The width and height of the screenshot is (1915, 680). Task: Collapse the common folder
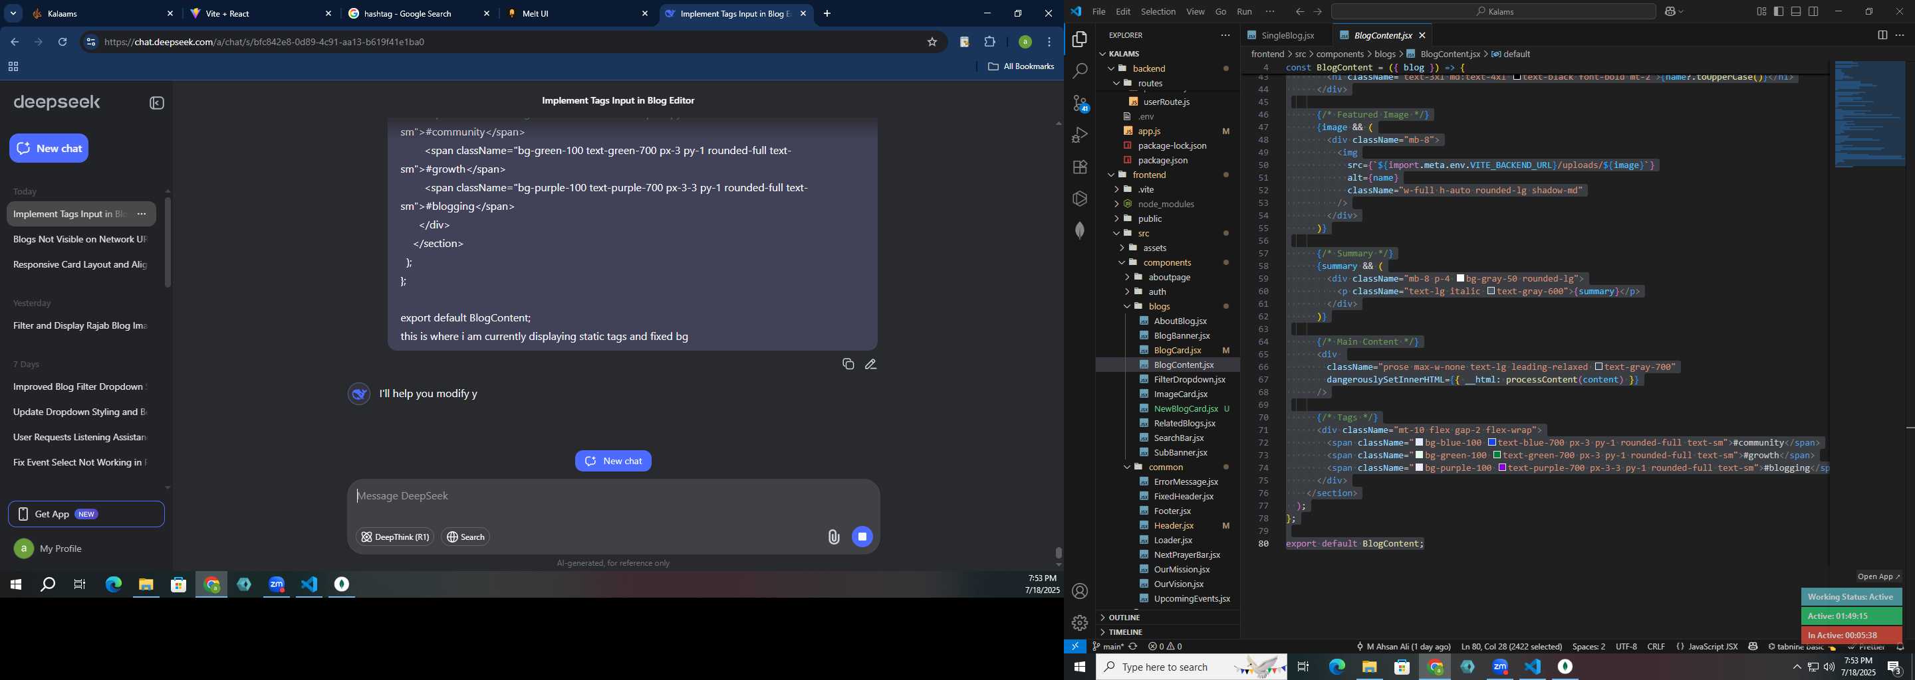pos(1127,467)
